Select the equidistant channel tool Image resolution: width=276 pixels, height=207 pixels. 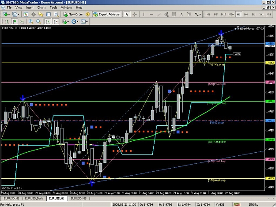click(166, 15)
